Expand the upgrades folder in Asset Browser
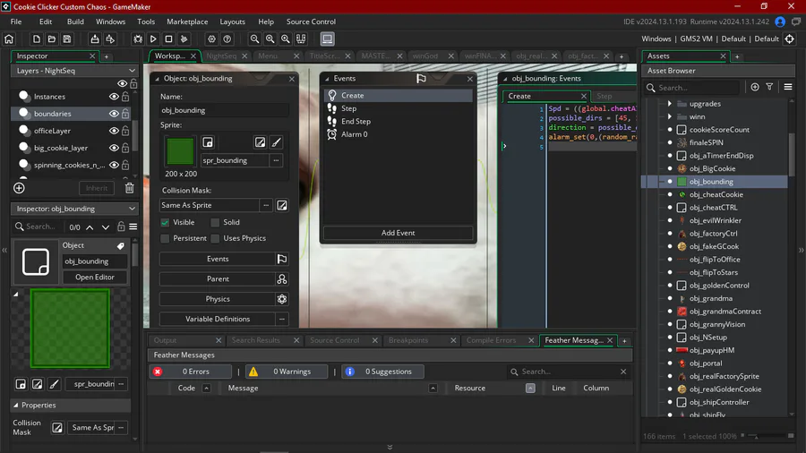The height and width of the screenshot is (453, 806). click(x=669, y=104)
